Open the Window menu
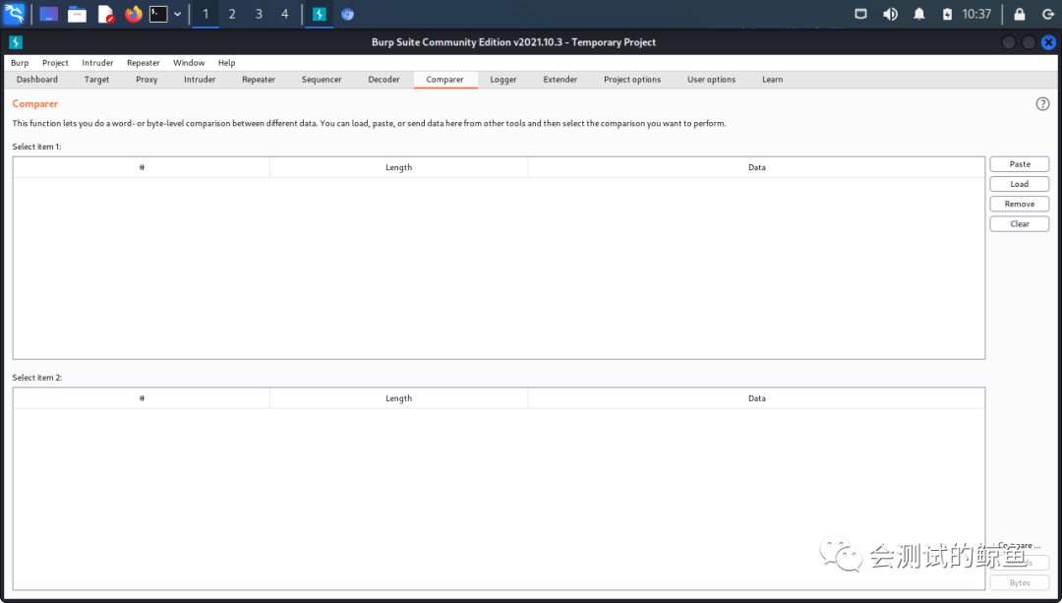 click(189, 62)
